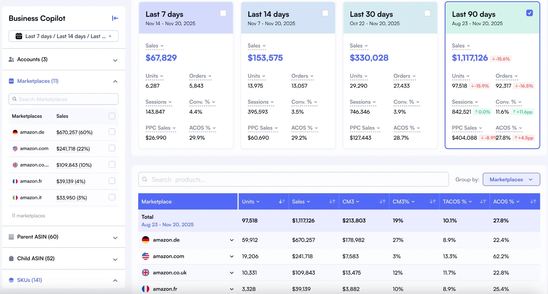
Task: Sort table by Units column arrows
Action: 282,202
